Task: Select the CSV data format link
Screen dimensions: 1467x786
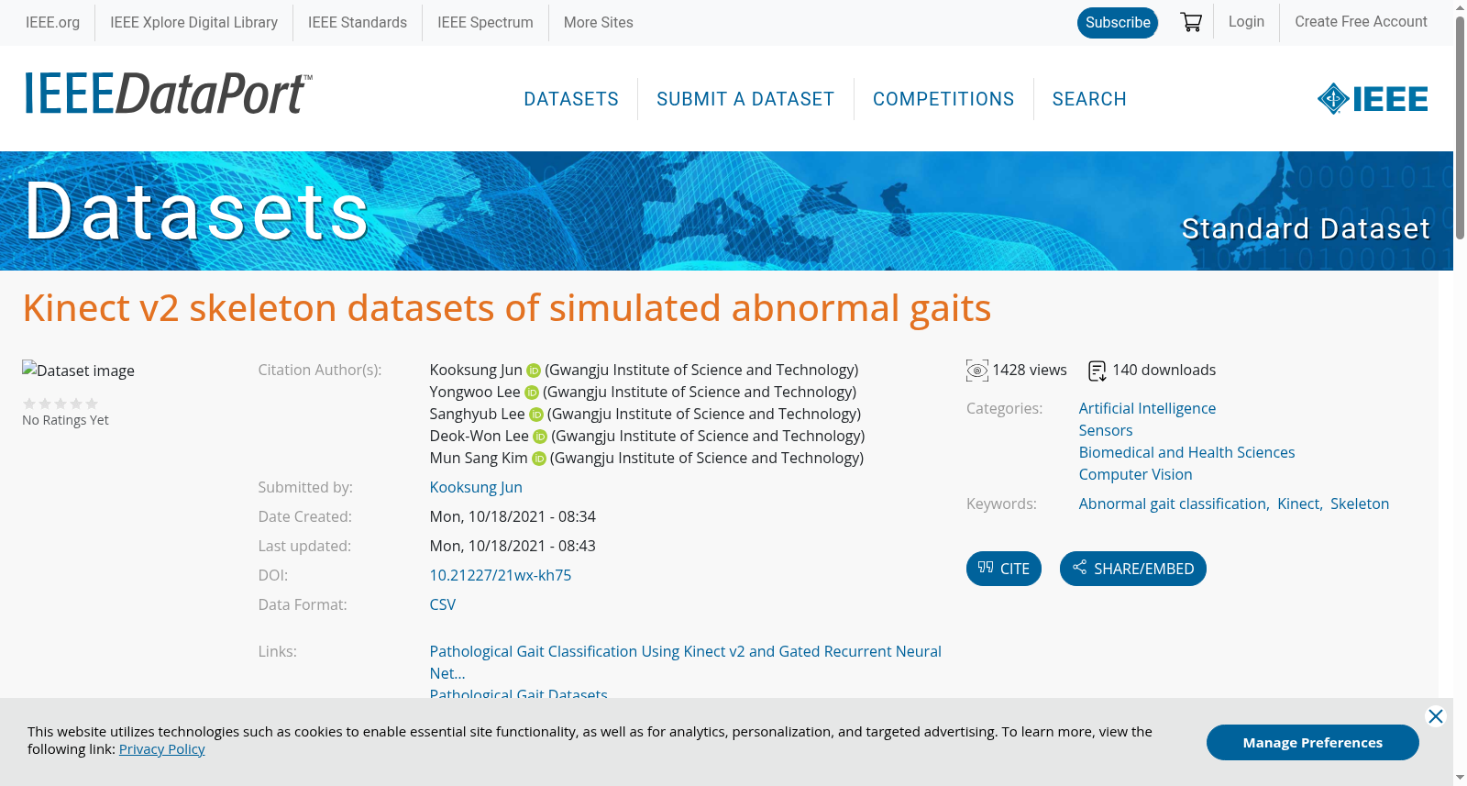Action: tap(443, 605)
